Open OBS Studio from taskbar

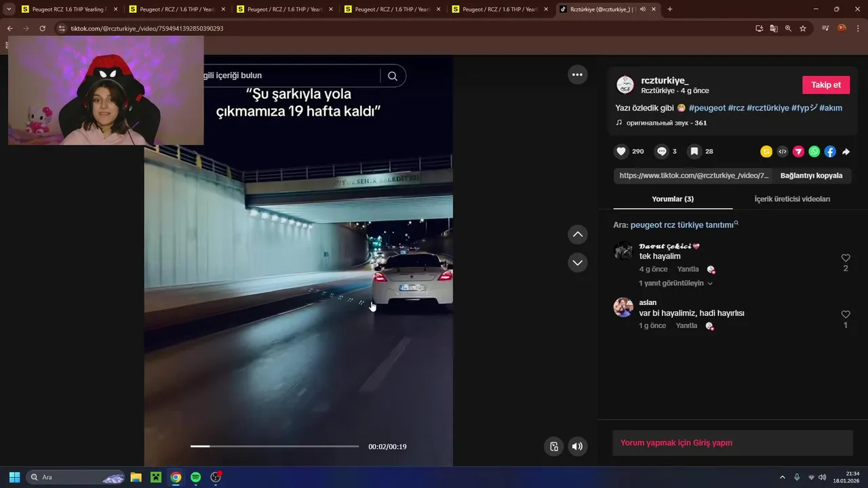click(x=216, y=477)
